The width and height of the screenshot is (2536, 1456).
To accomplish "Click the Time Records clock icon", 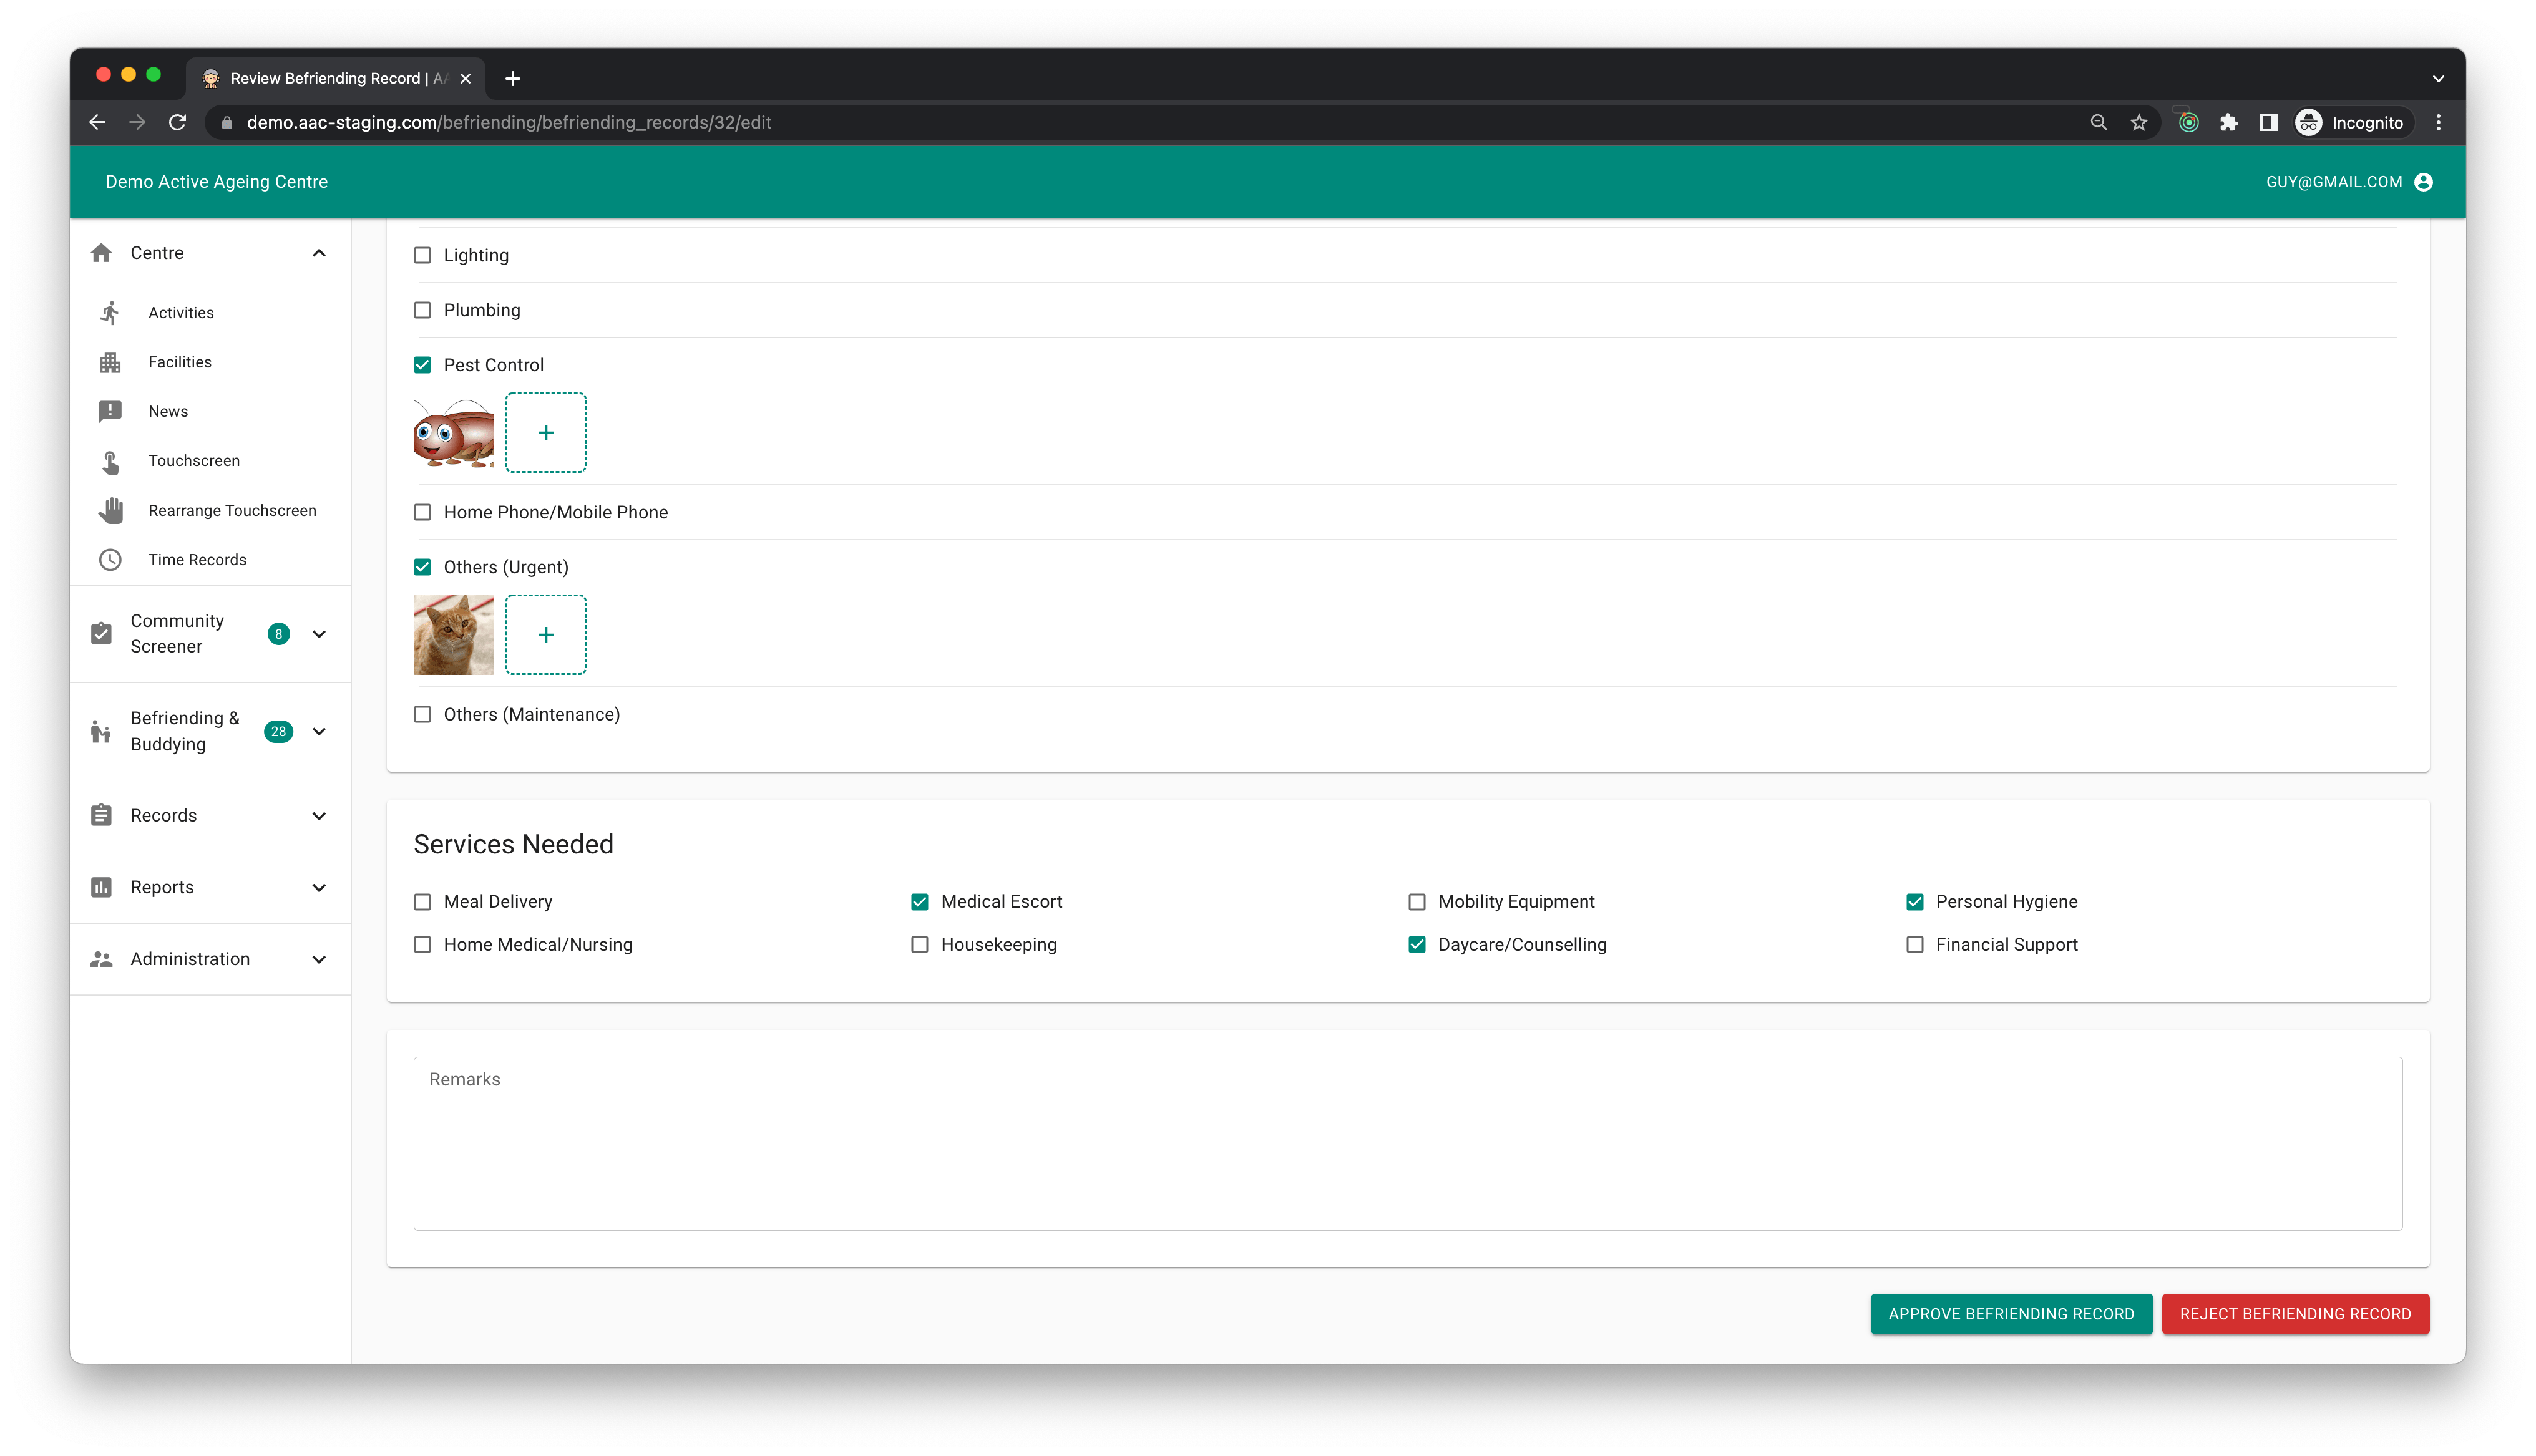I will point(110,560).
